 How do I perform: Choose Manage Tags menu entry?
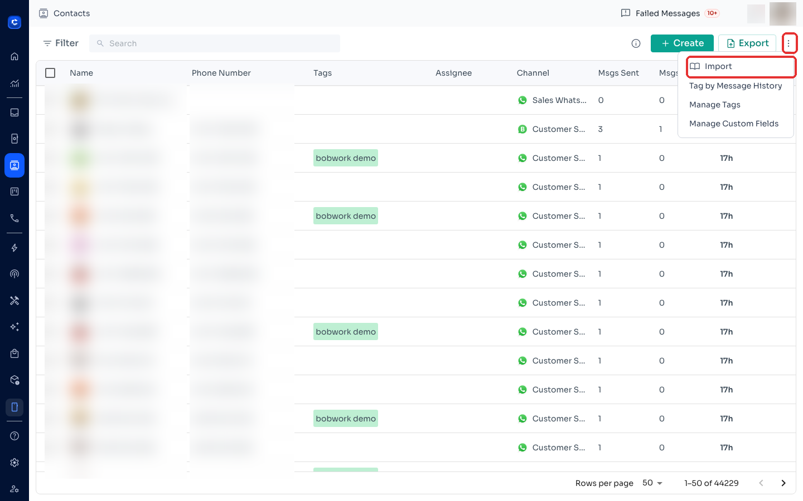pyautogui.click(x=714, y=105)
